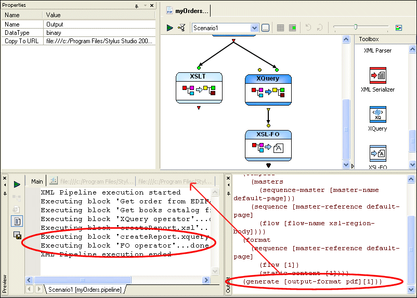Run the pipeline with the green play button
The image size is (417, 298).
pos(170,28)
